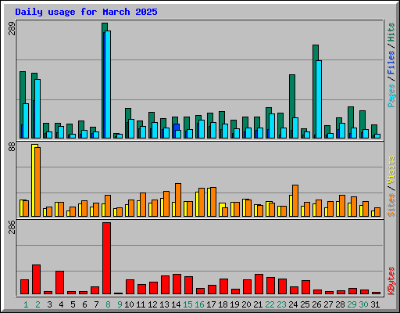Select day label "25" on the x-axis
Viewport: 400px width, 313px height.
[x=305, y=304]
